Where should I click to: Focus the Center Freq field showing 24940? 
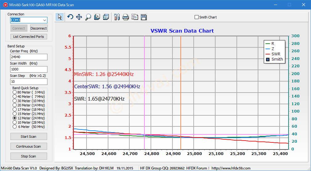(29, 57)
